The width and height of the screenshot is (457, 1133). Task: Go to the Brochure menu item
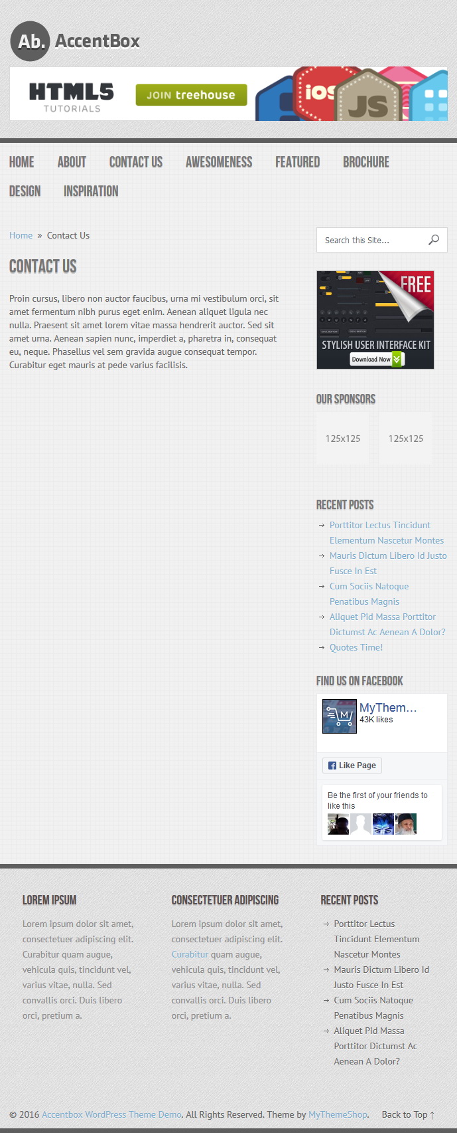[366, 162]
